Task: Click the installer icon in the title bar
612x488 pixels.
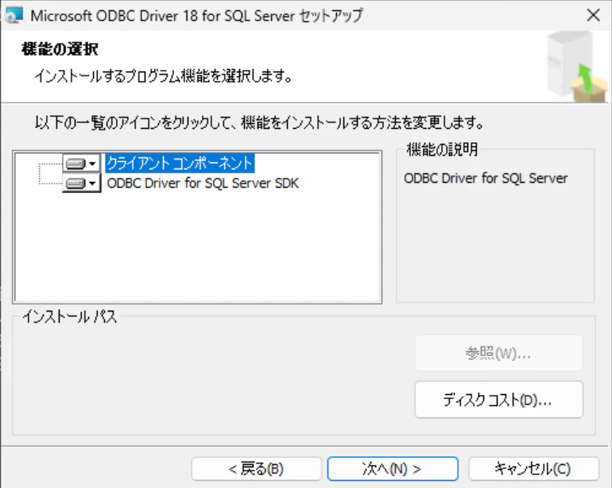Action: coord(14,16)
